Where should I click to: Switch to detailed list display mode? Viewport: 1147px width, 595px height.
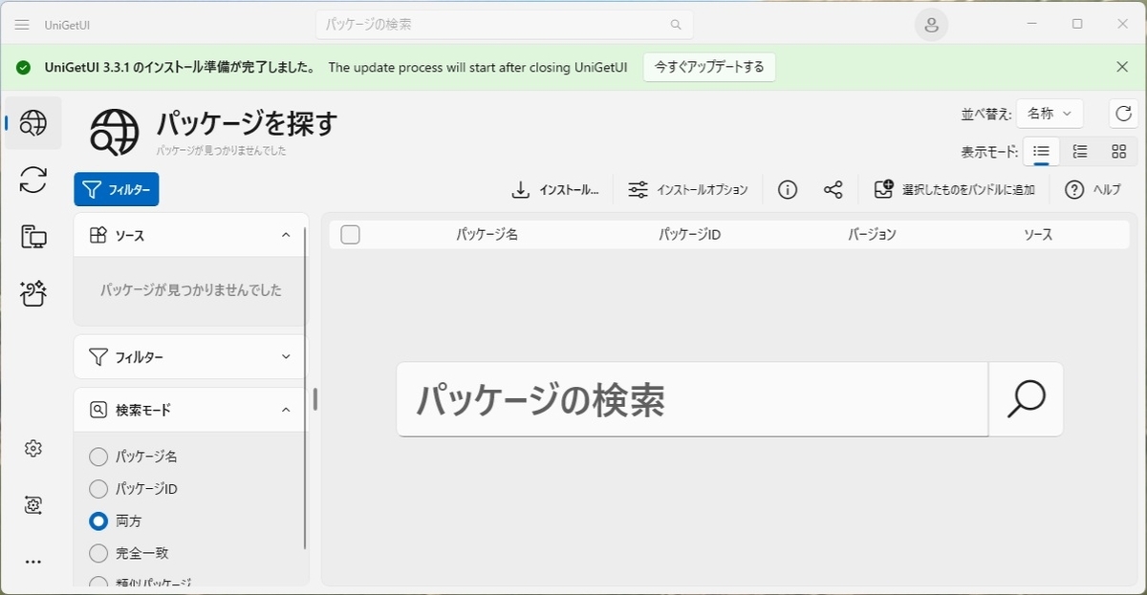click(1080, 151)
